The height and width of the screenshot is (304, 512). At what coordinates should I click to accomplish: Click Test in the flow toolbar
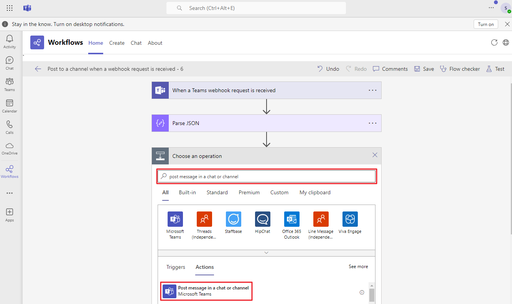click(495, 69)
